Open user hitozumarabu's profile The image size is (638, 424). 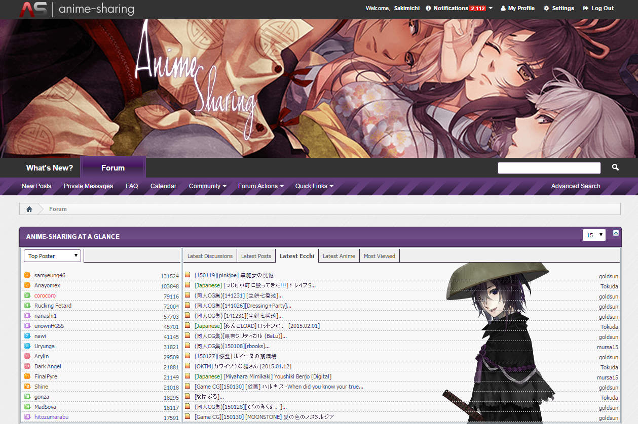[51, 417]
